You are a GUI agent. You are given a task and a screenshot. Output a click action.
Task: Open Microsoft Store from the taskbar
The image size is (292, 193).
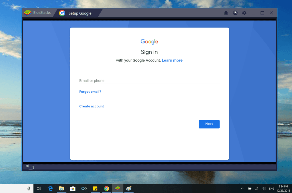pyautogui.click(x=73, y=188)
